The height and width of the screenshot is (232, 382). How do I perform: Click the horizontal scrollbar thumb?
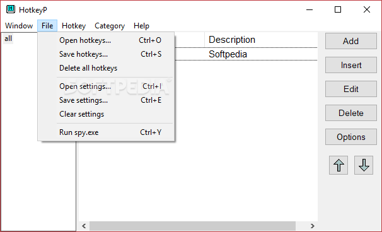192,226
